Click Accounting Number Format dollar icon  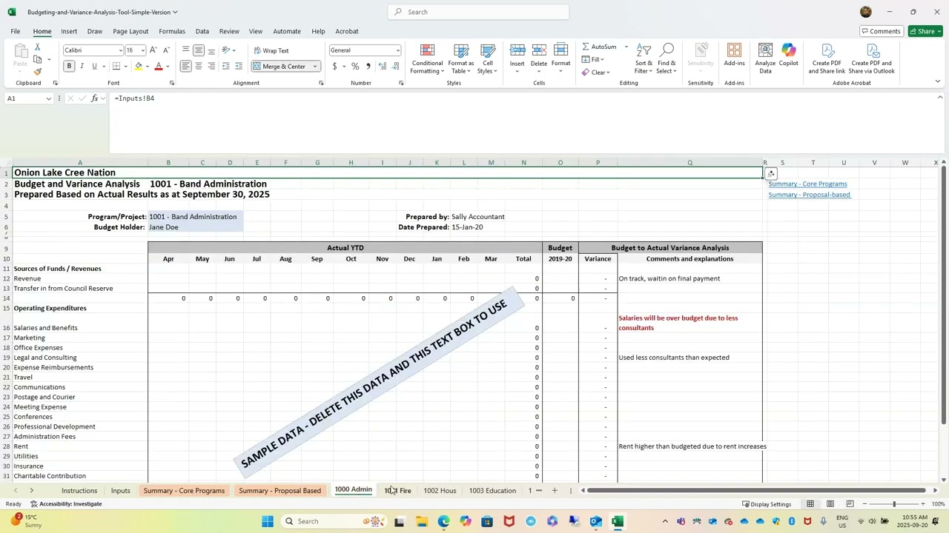pos(335,66)
